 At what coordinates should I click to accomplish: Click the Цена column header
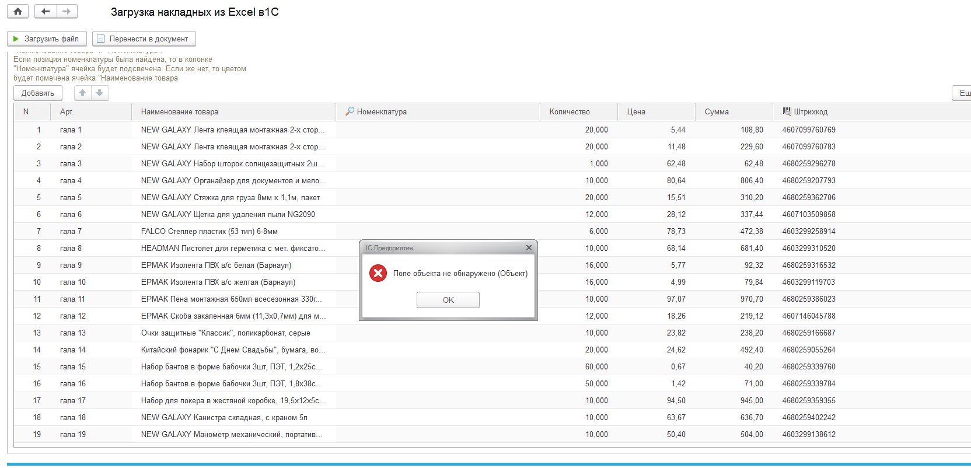656,111
